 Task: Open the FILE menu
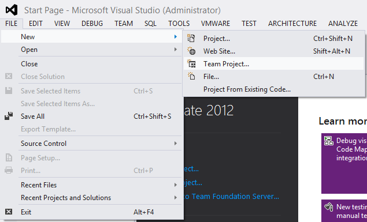pyautogui.click(x=12, y=23)
